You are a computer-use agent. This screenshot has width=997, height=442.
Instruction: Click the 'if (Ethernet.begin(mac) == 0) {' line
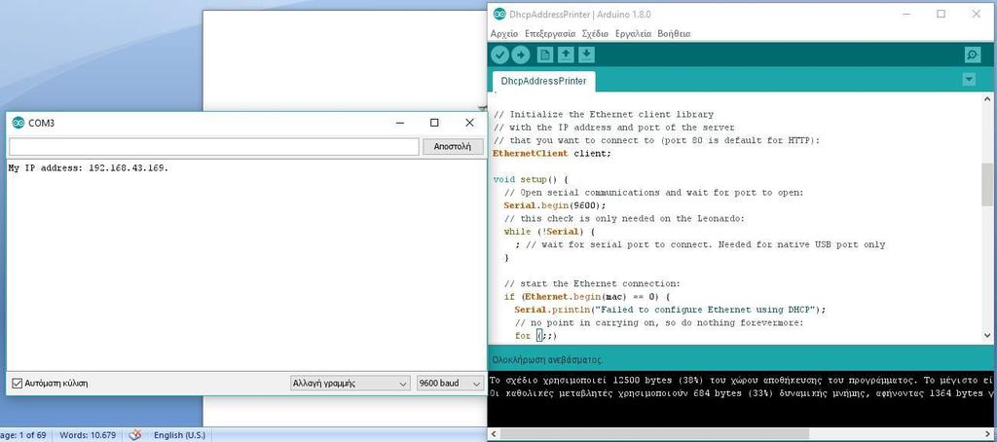587,296
